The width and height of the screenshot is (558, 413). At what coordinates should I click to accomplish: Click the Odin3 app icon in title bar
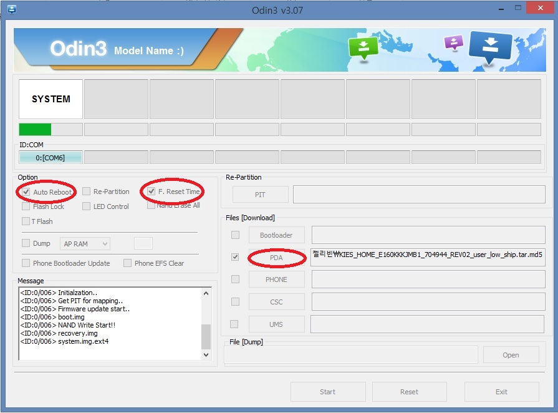click(x=11, y=9)
